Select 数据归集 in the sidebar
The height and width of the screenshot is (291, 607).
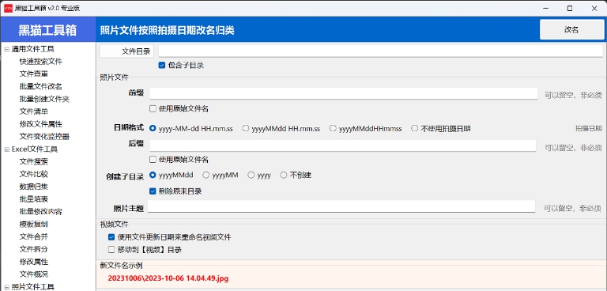34,187
